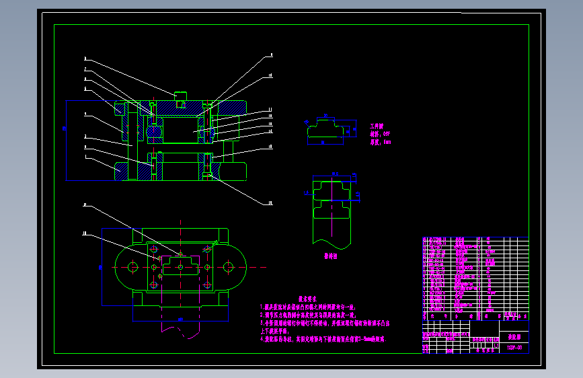Image resolution: width=583 pixels, height=378 pixels.
Task: Select the strip layout drawing outline
Action: pos(332,215)
